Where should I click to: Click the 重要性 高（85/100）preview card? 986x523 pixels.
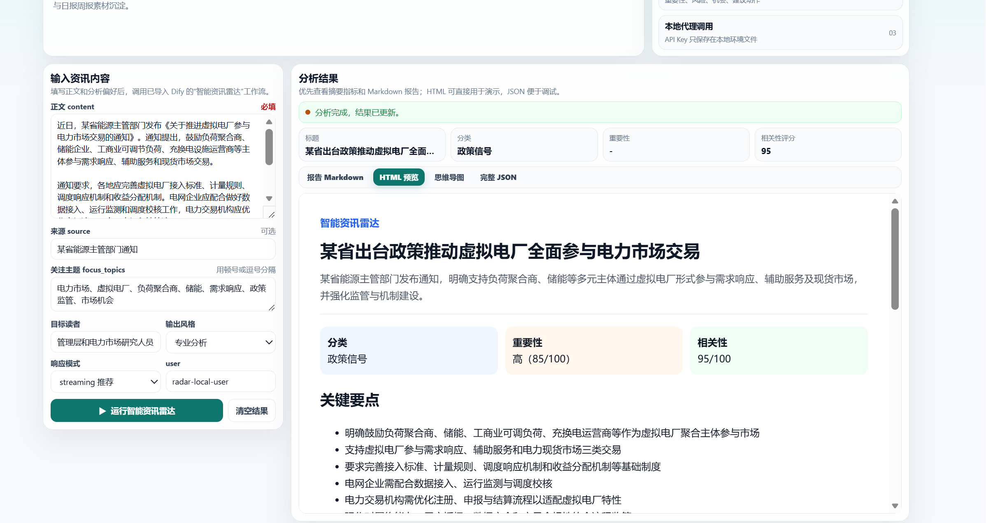point(593,350)
